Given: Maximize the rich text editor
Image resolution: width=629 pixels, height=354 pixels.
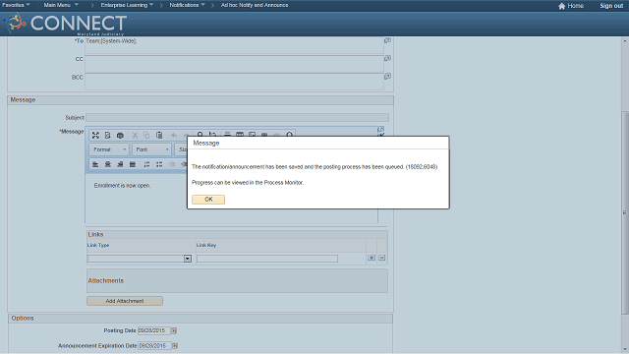Looking at the screenshot, I should click(95, 136).
